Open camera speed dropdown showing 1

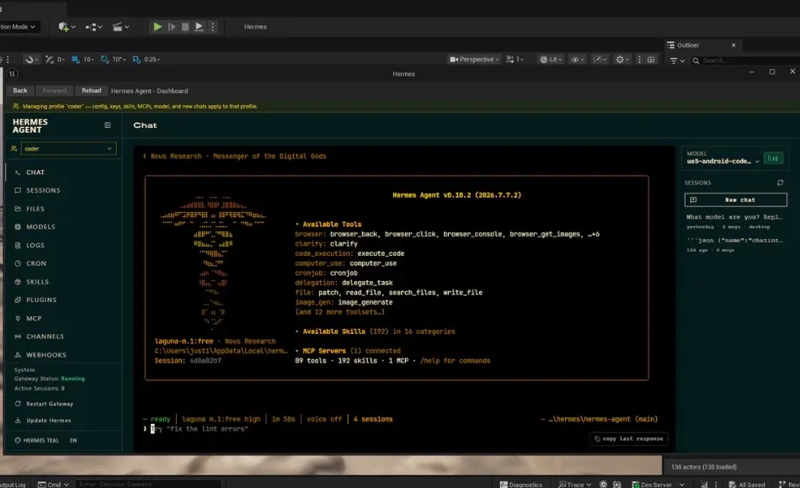click(x=515, y=59)
